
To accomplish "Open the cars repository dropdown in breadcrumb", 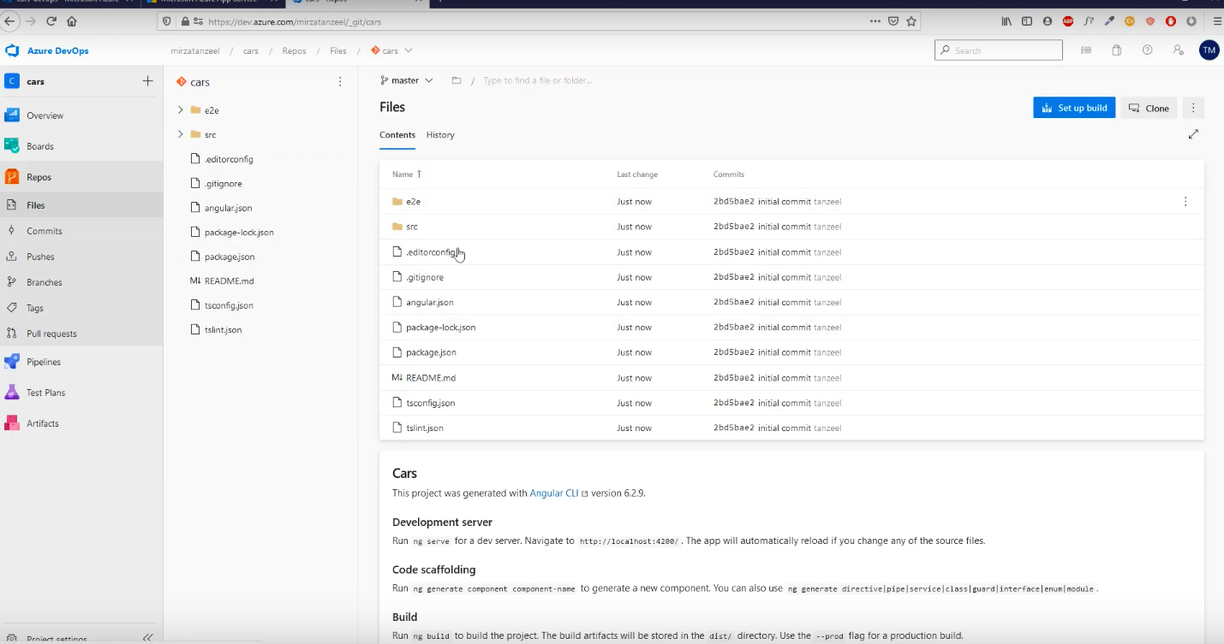I will point(392,50).
